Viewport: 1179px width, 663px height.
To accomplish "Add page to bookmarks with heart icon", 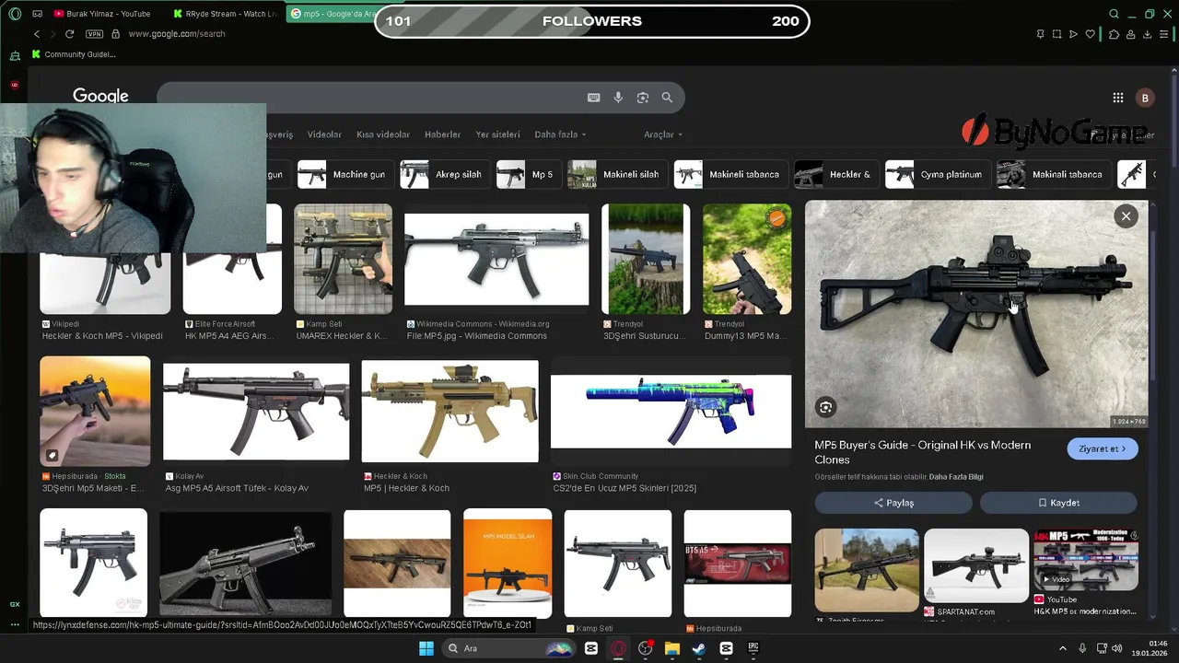I will pos(1091,34).
